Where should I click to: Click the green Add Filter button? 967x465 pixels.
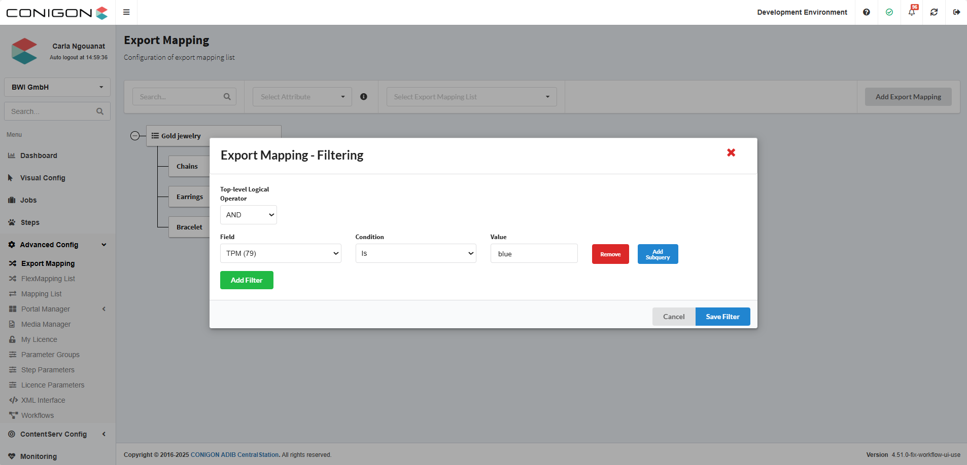(x=247, y=280)
